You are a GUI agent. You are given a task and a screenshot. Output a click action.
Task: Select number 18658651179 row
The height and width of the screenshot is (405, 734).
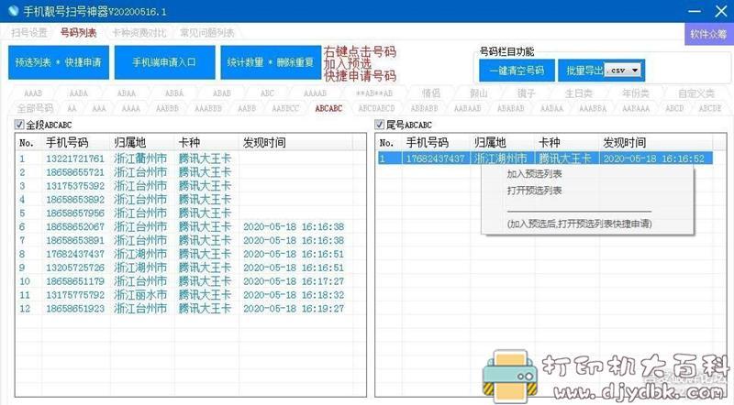tap(184, 281)
